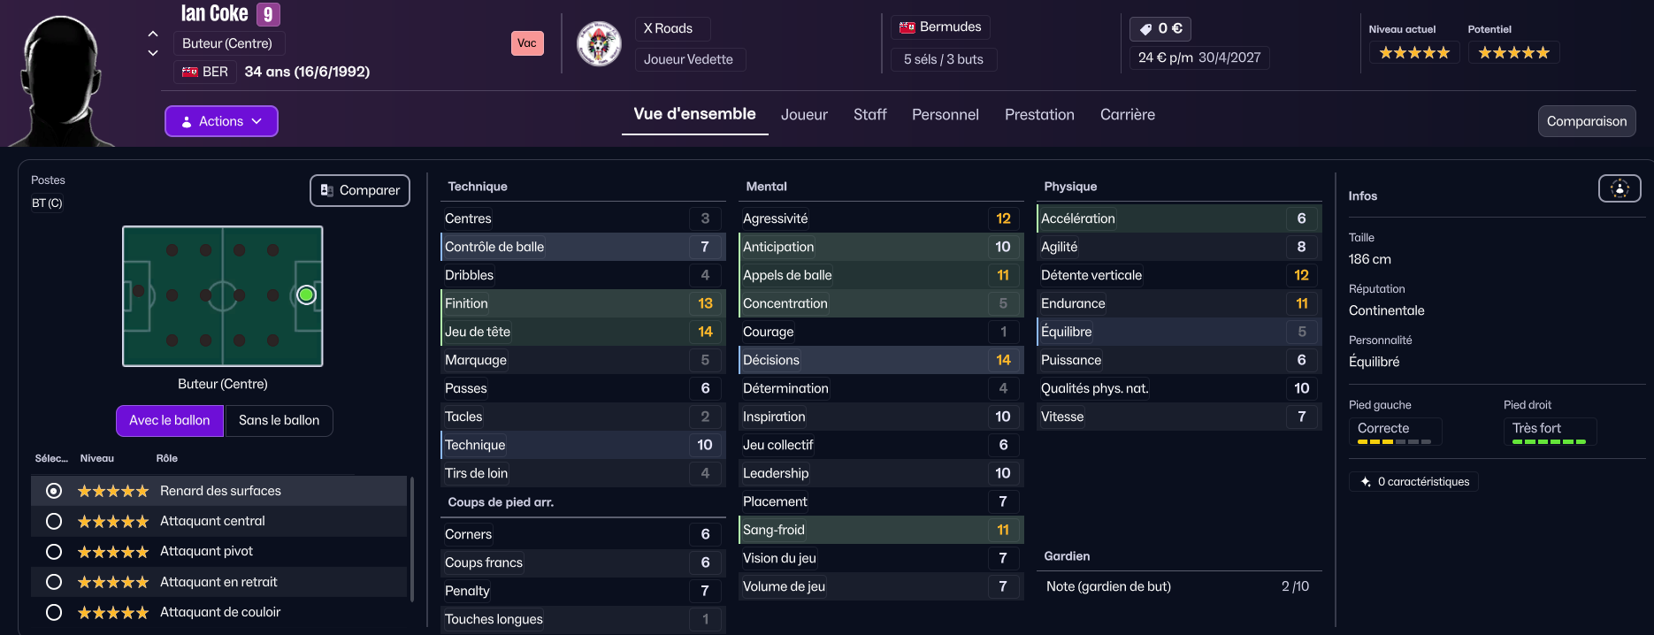Go to next player with down chevron
Viewport: 1654px width, 635px height.
[153, 53]
